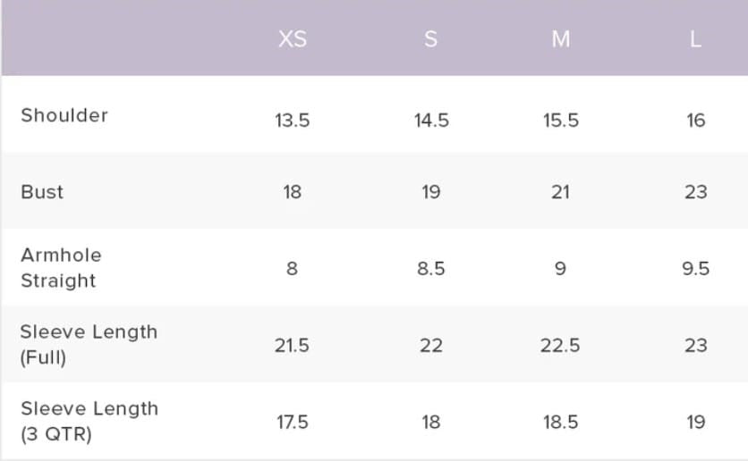748x461 pixels.
Task: Click the Sleeve Length (Full) label
Action: (89, 345)
